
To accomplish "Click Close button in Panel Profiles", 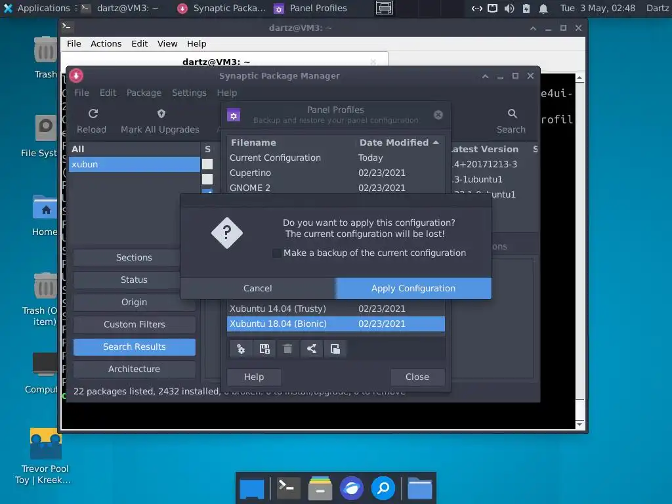I will (417, 377).
